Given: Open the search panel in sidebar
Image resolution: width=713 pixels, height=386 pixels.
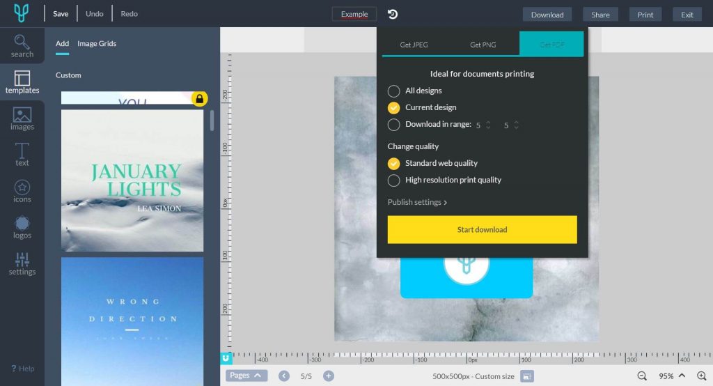Looking at the screenshot, I should coord(22,46).
